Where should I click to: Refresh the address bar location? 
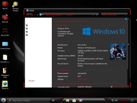tap(97, 15)
